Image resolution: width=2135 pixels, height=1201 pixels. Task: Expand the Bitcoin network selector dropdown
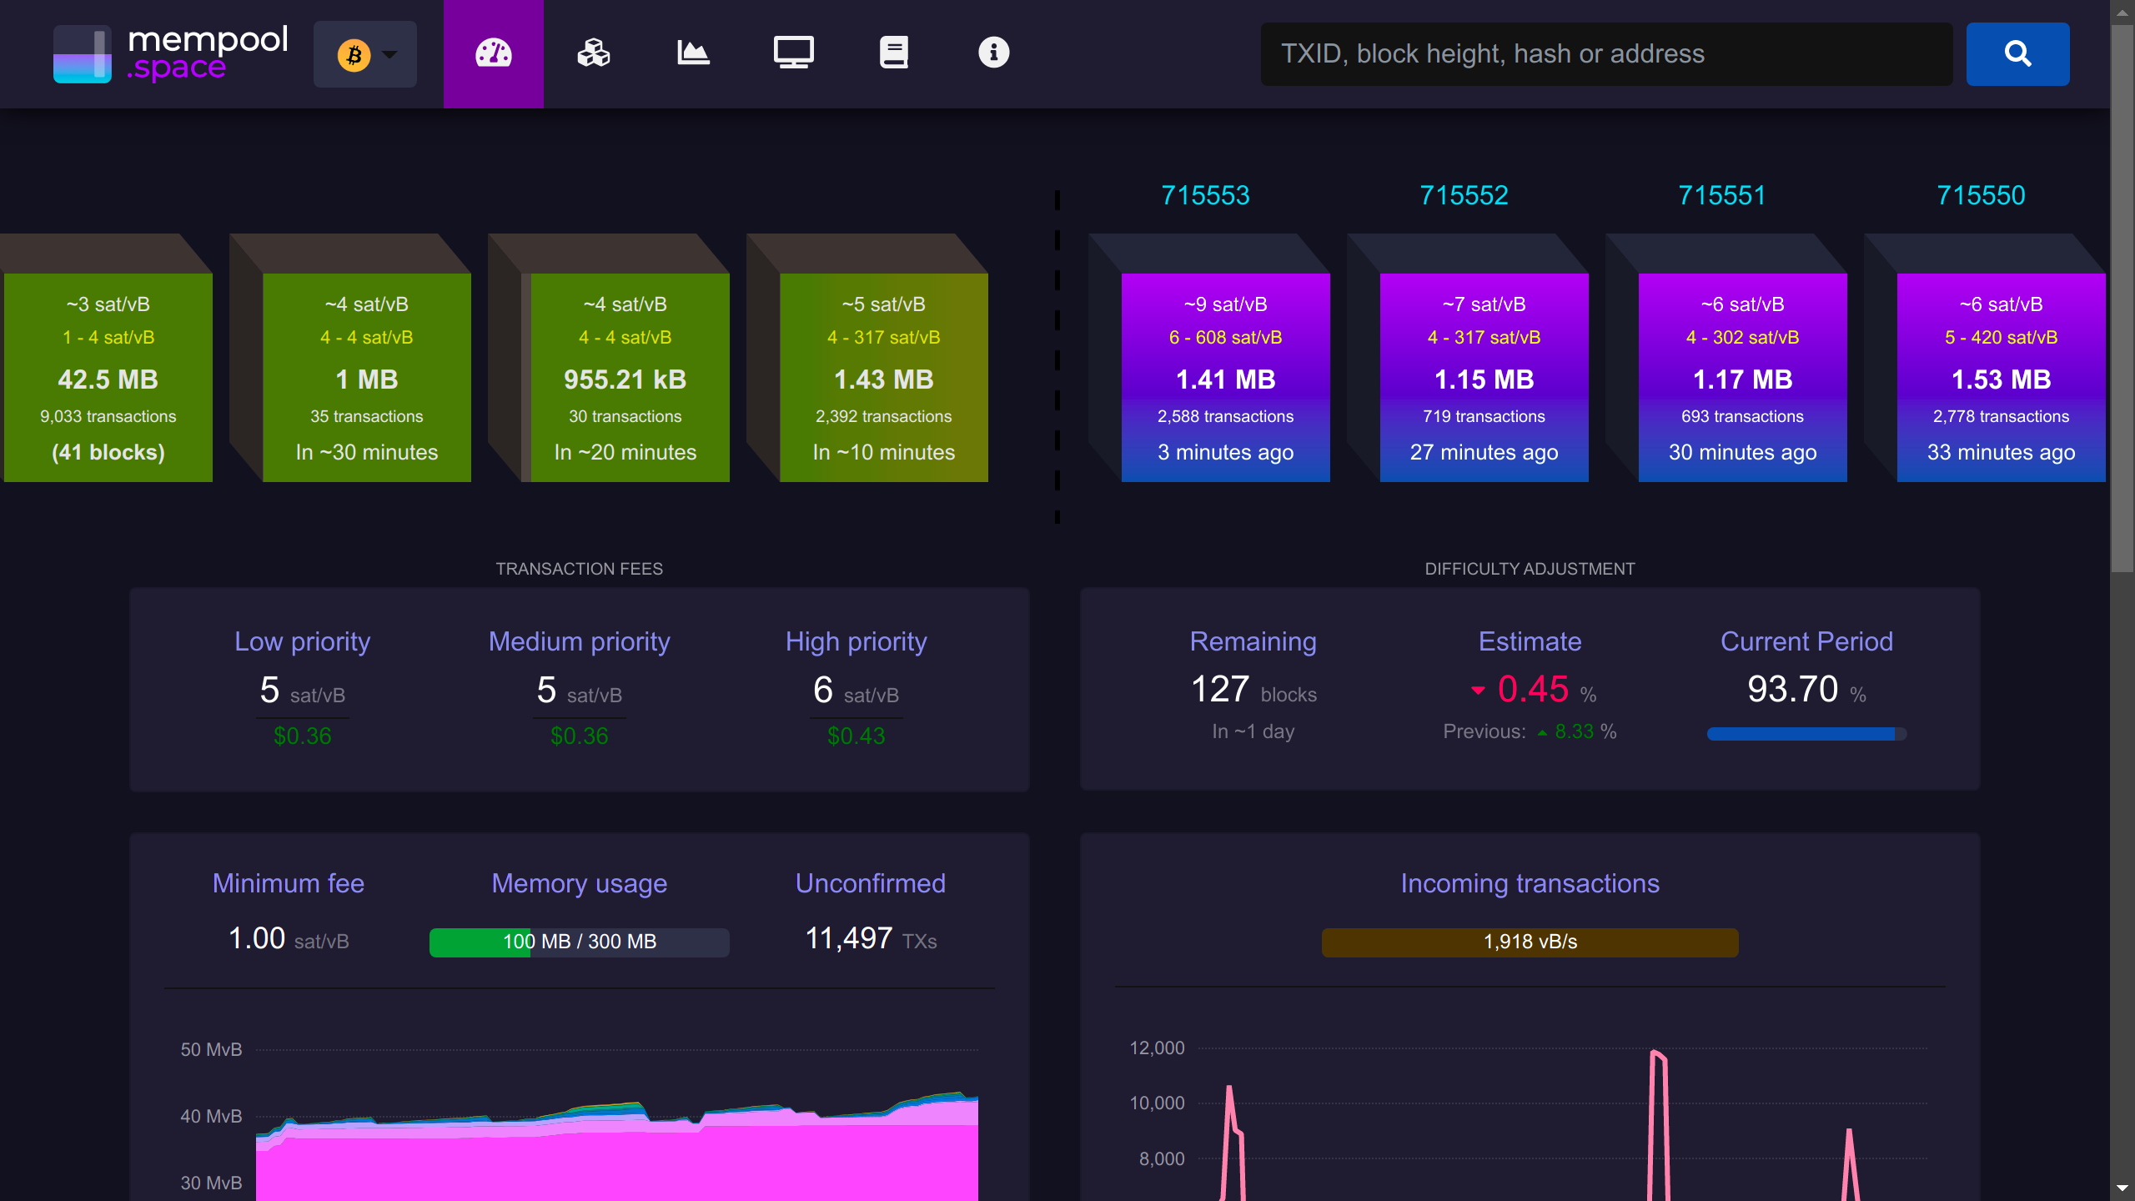365,54
